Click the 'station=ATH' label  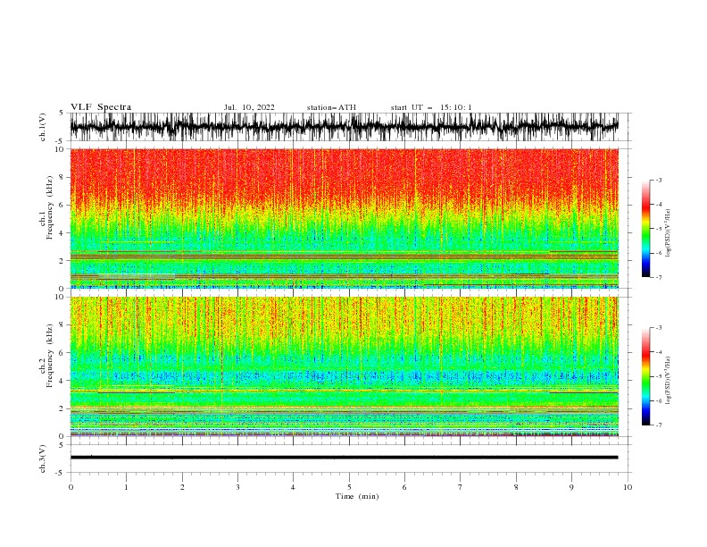331,107
